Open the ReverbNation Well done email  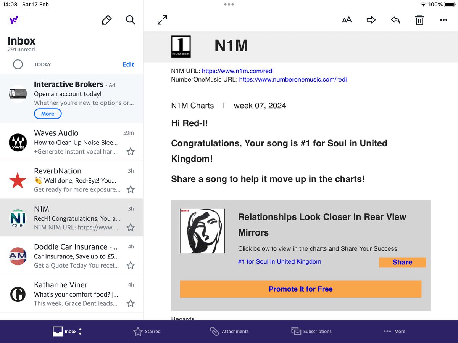pos(71,180)
